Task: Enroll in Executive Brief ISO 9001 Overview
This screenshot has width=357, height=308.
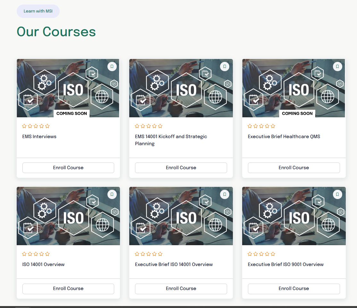Action: tap(293, 288)
